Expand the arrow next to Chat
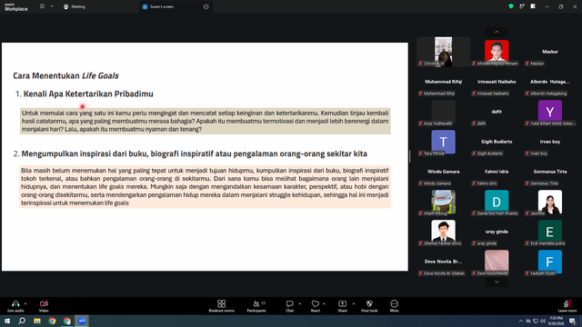The height and width of the screenshot is (327, 582). 299,303
